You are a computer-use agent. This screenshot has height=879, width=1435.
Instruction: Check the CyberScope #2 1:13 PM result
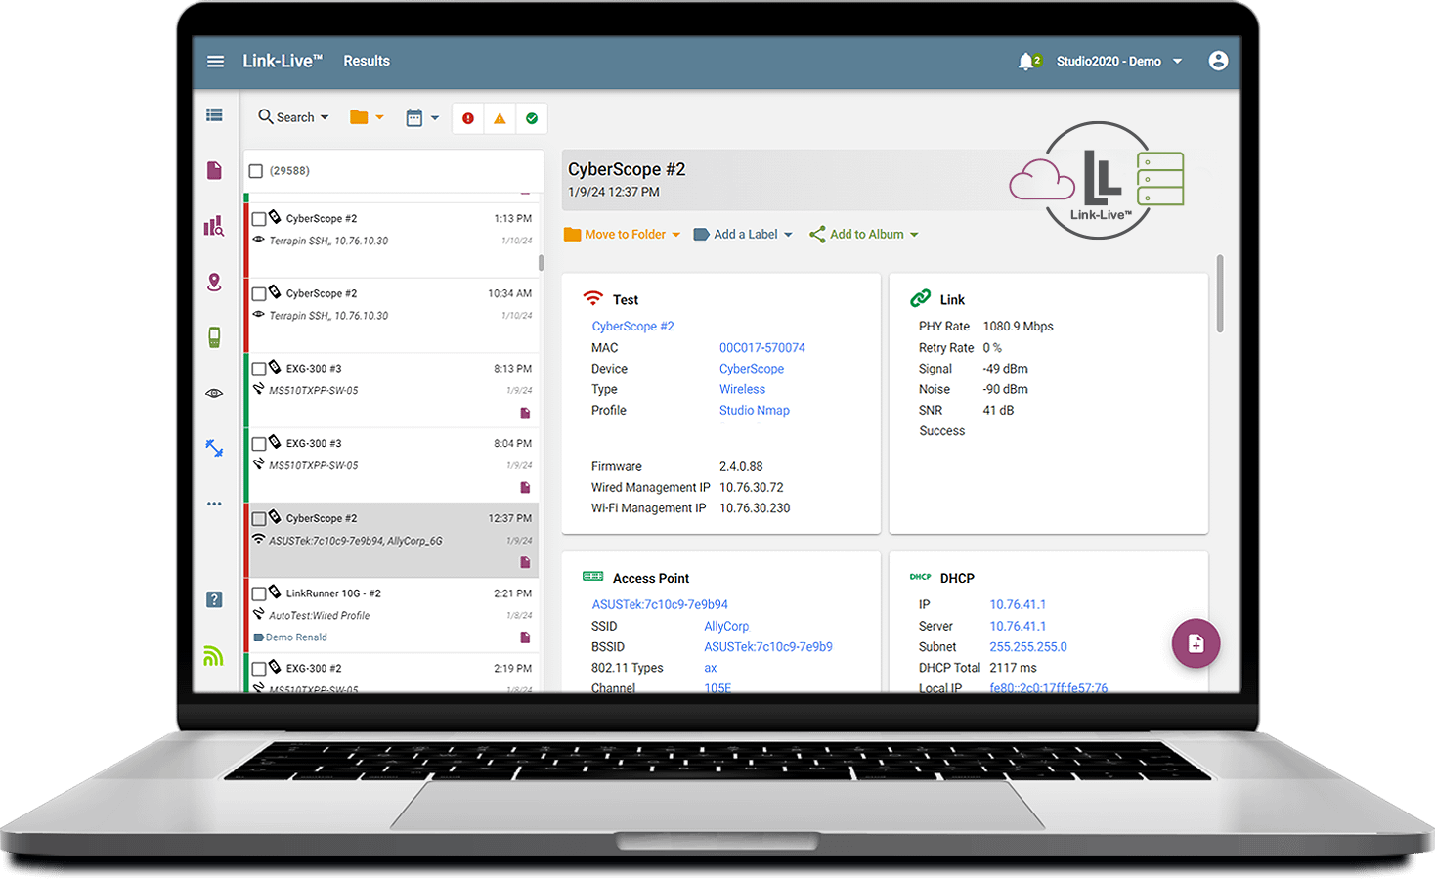(x=259, y=219)
